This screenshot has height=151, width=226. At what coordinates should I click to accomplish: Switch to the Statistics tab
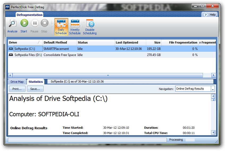[x=36, y=82]
